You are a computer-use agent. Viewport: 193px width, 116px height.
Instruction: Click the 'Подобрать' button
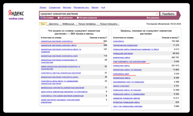pyautogui.click(x=168, y=14)
